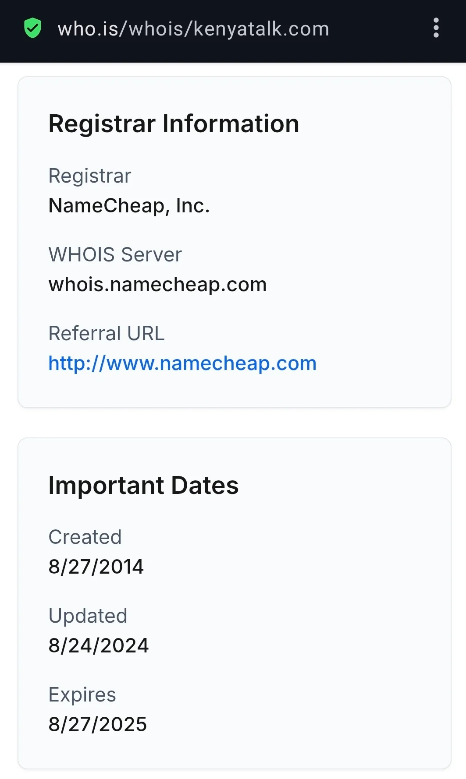Select the NameCheap, Inc. registrar value
Screen dimensions: 466x779
[129, 205]
